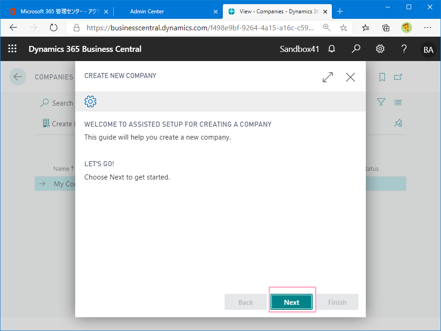The width and height of the screenshot is (441, 331).
Task: Click the bookmark icon on Companies page
Action: tap(382, 77)
